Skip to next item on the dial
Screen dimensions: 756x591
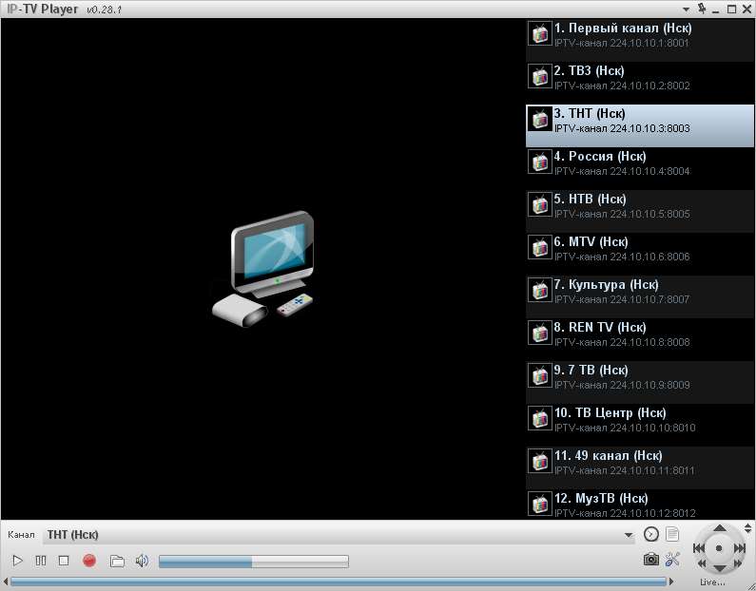pyautogui.click(x=740, y=548)
